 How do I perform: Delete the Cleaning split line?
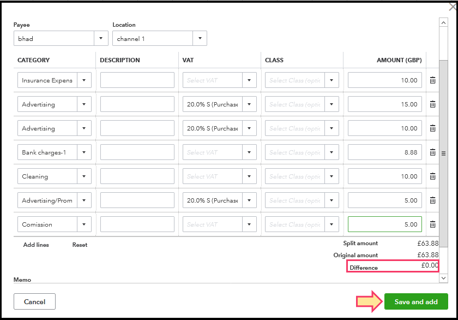tap(432, 176)
